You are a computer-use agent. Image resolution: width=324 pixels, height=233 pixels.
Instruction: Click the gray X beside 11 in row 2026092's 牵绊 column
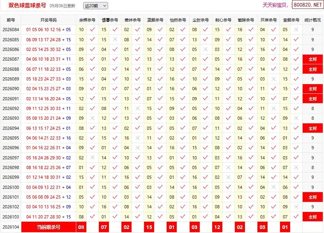pos(138,108)
